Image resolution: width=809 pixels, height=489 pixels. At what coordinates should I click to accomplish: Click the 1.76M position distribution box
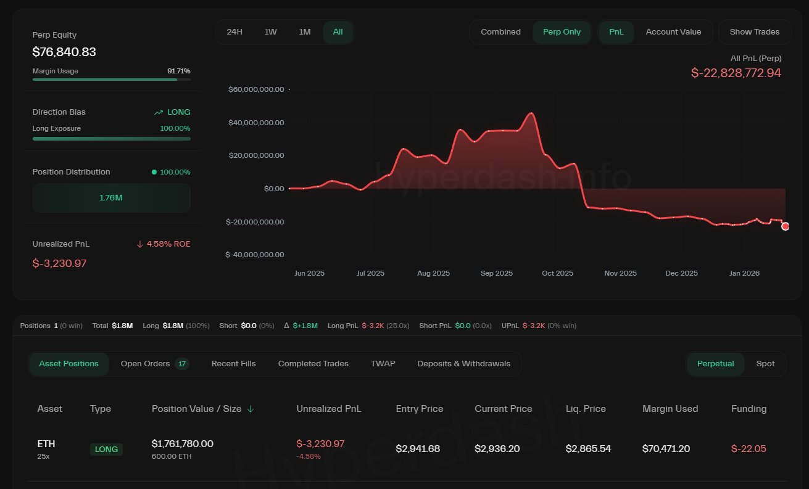pyautogui.click(x=111, y=198)
